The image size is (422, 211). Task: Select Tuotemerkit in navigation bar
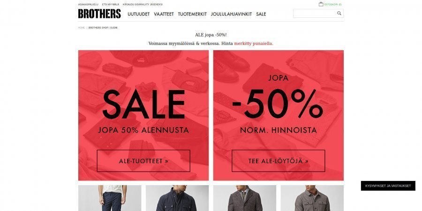click(x=192, y=14)
